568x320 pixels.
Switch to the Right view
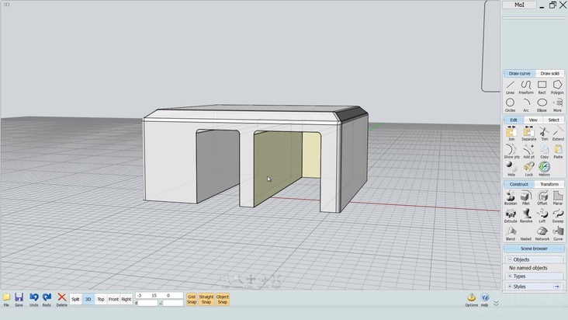(126, 299)
